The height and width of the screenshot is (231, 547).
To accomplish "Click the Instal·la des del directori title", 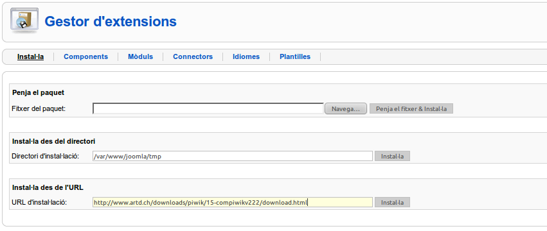I will pyautogui.click(x=54, y=141).
